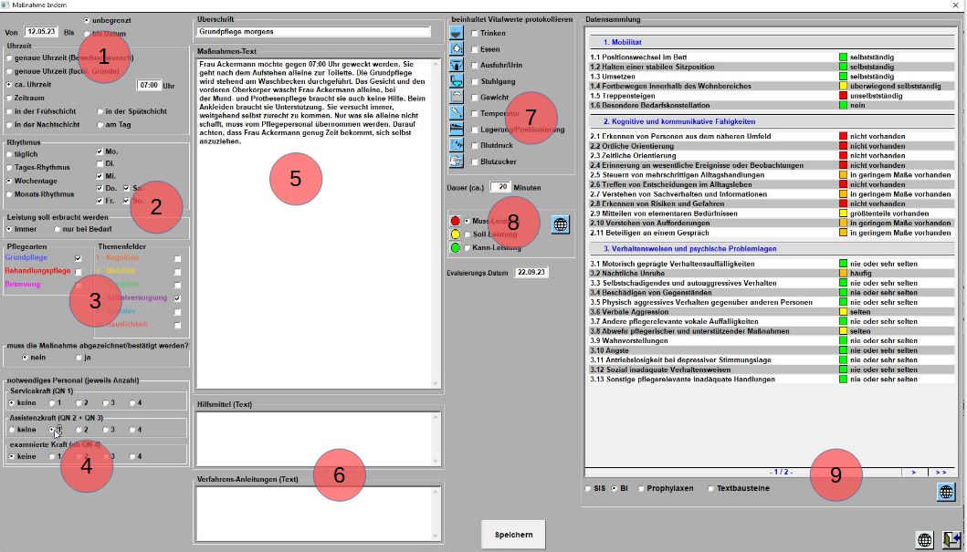Screen dimensions: 967x552
Task: Choose 'in der Nachtschicht' option
Action: pyautogui.click(x=9, y=124)
